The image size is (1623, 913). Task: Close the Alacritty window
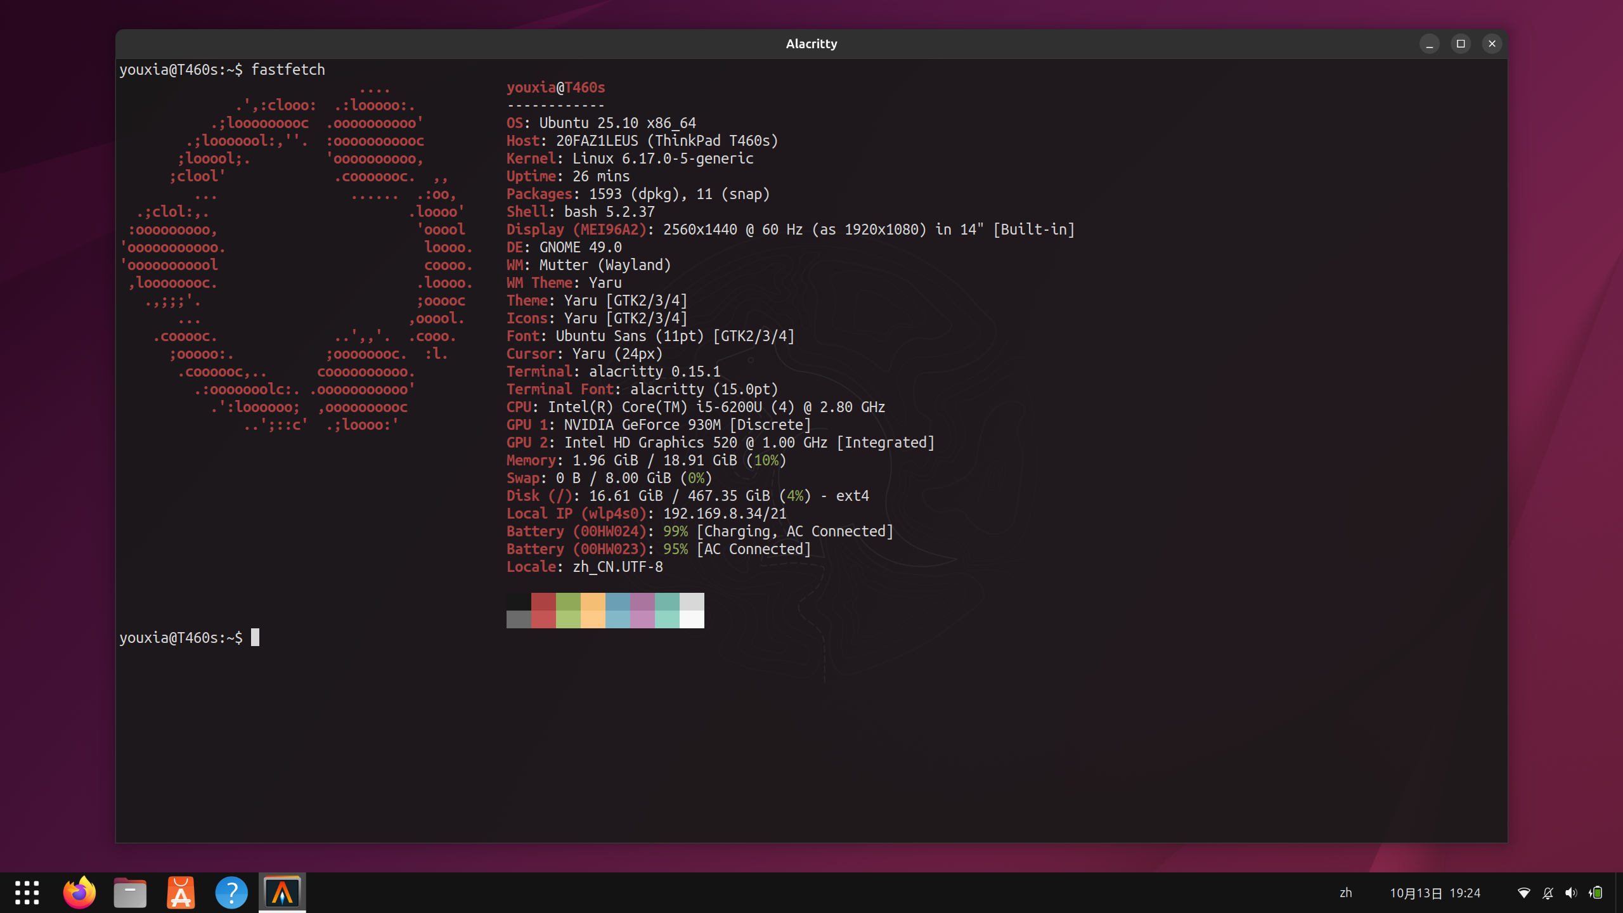1492,44
